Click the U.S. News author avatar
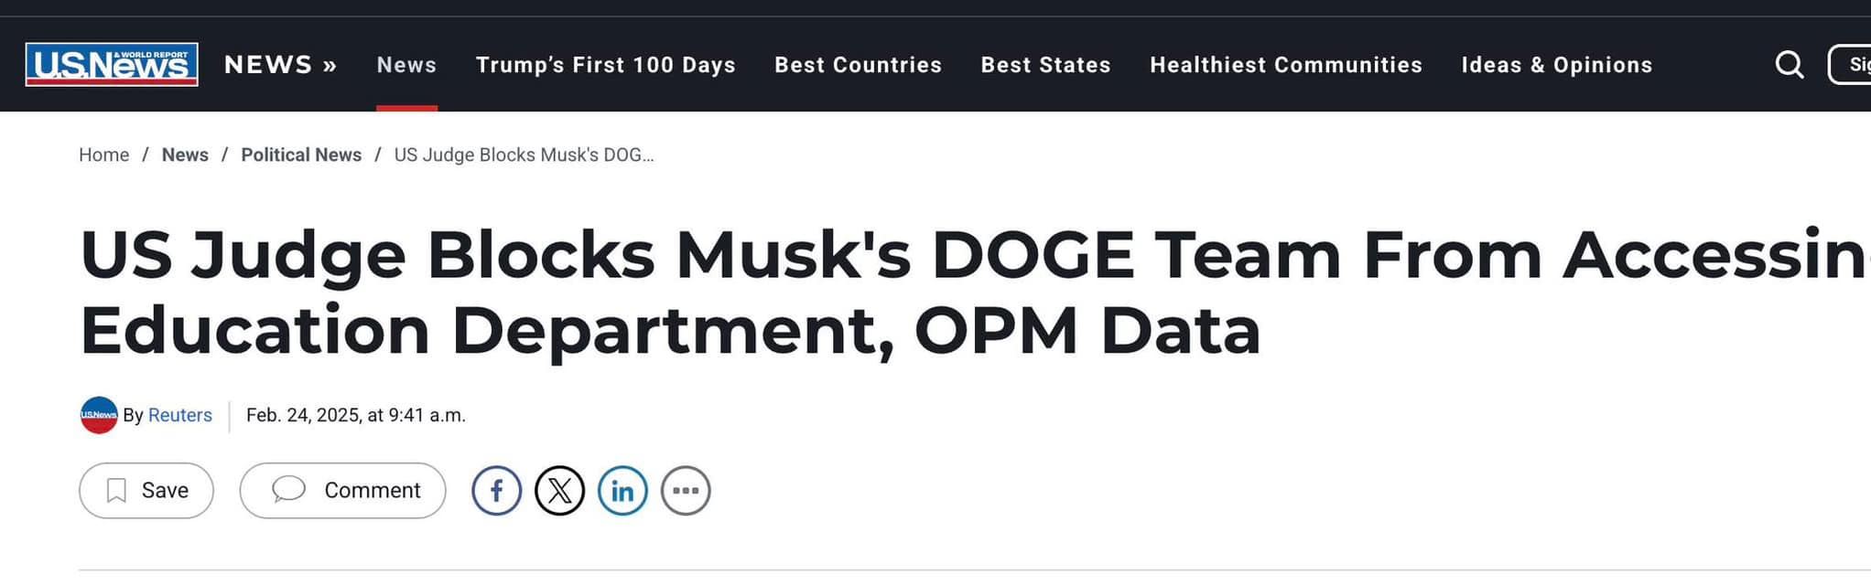Image resolution: width=1871 pixels, height=585 pixels. 99,415
